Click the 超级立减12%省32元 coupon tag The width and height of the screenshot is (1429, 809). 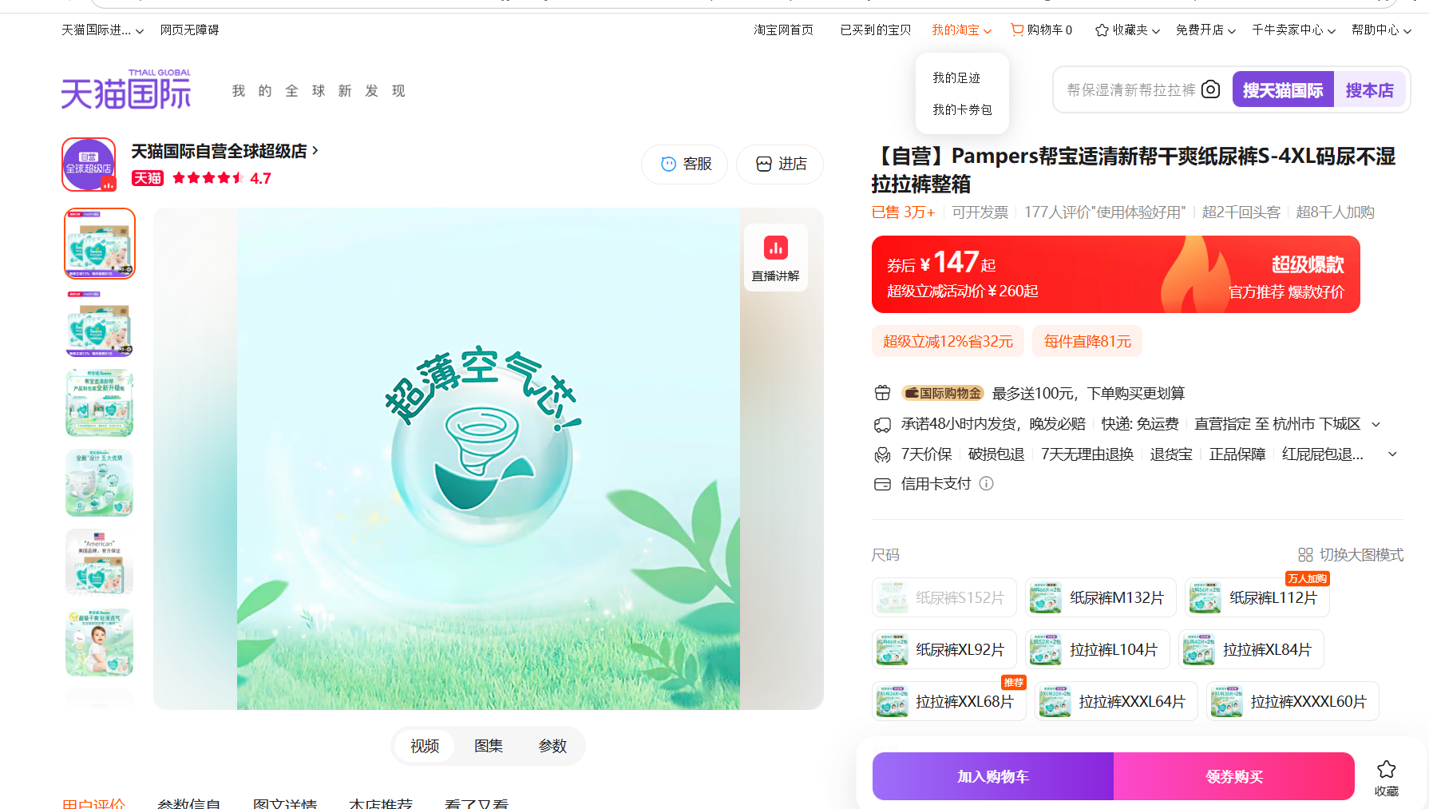tap(948, 341)
